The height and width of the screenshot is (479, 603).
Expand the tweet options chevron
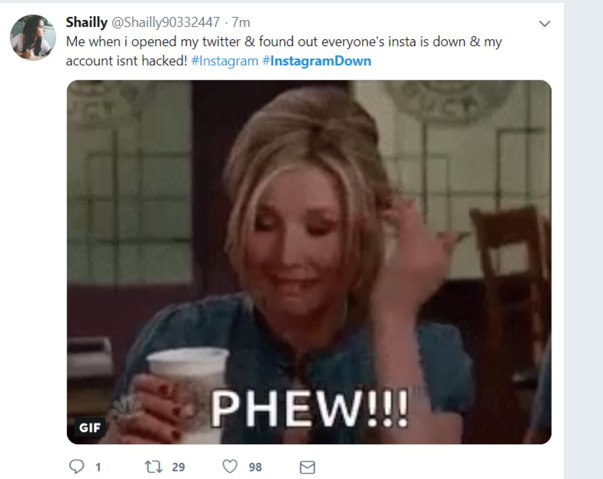[545, 24]
